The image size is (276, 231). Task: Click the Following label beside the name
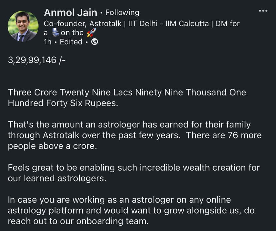click(122, 13)
